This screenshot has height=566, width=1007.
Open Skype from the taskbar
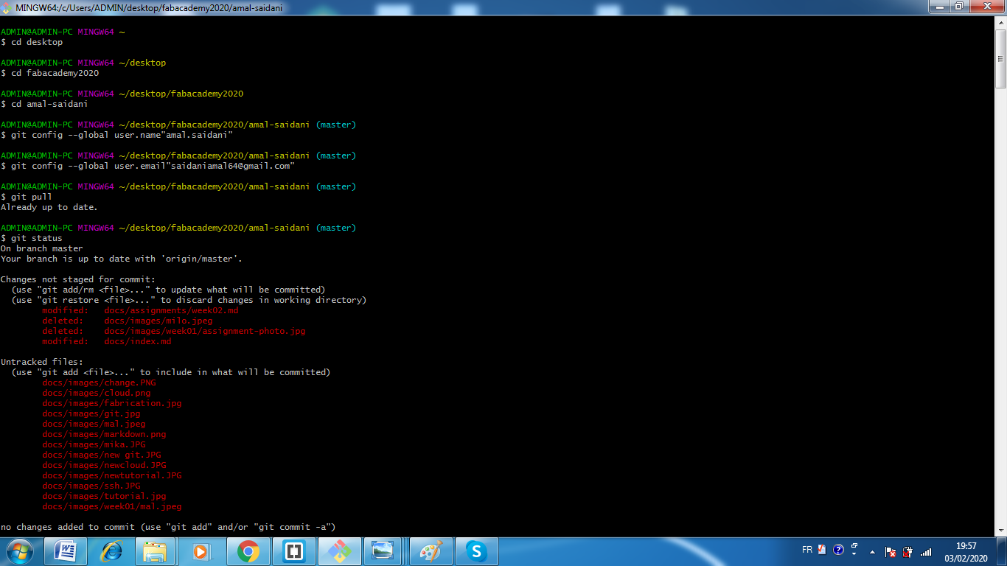point(476,551)
